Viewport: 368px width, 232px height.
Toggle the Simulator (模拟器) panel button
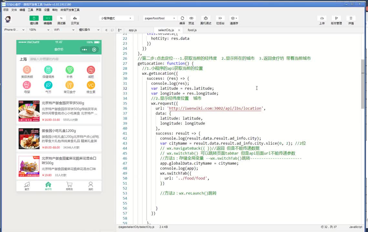pyautogui.click(x=34, y=18)
